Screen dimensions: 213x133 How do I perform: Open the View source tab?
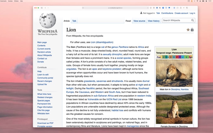(x=139, y=21)
